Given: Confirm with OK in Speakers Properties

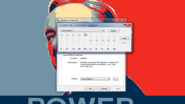Looking at the screenshot, I should click(90, 89).
